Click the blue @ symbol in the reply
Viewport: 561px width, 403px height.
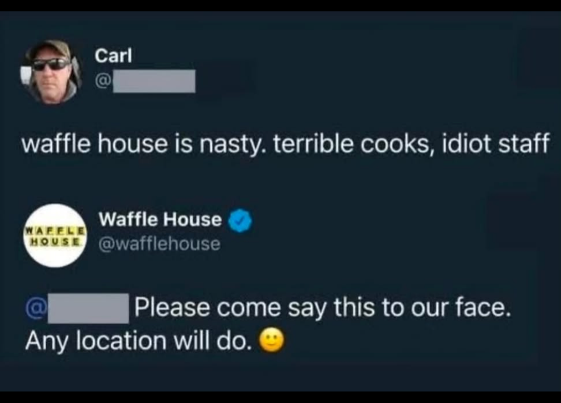pyautogui.click(x=36, y=307)
